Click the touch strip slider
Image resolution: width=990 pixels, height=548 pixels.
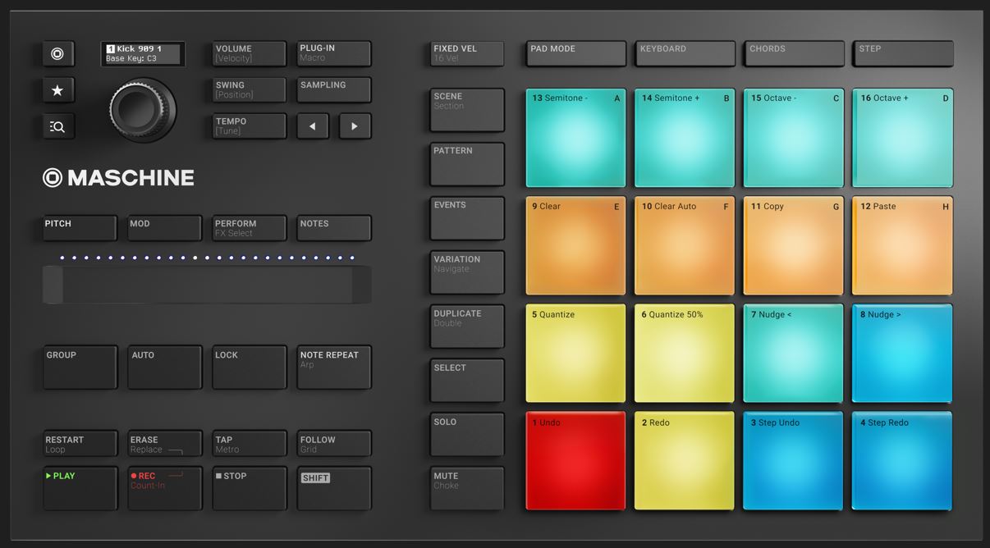(207, 285)
